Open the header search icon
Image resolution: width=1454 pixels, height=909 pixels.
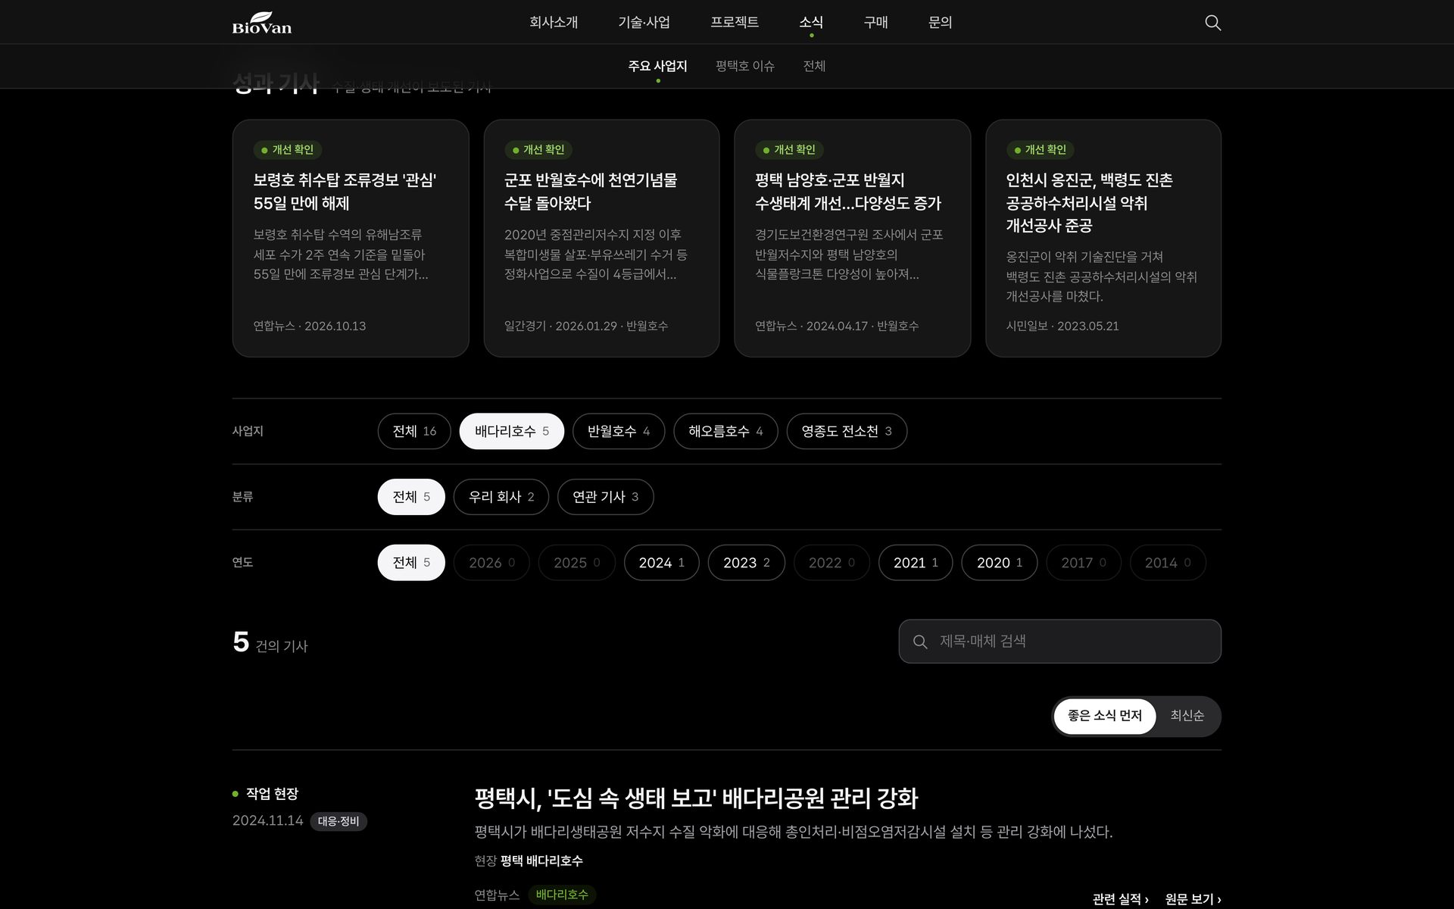(x=1212, y=23)
